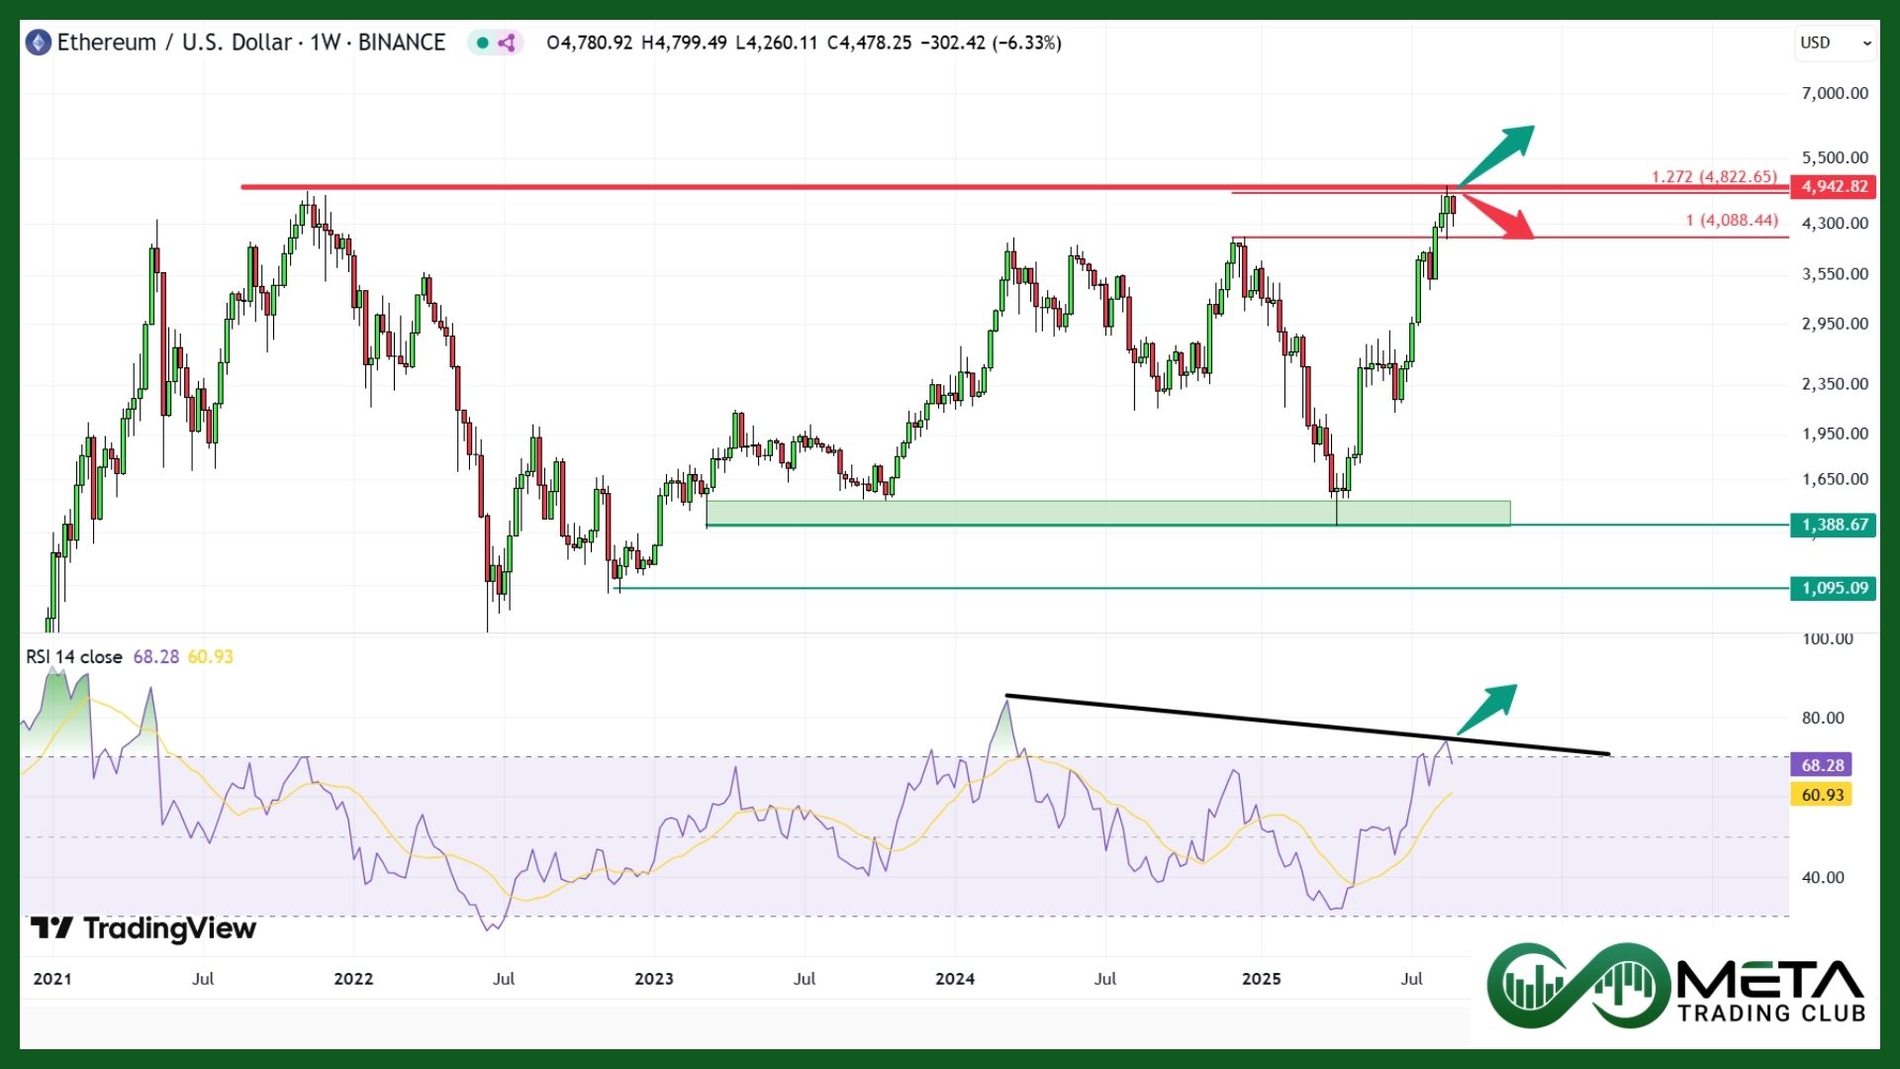
Task: Click the RSI 14 close indicator label
Action: (x=74, y=657)
